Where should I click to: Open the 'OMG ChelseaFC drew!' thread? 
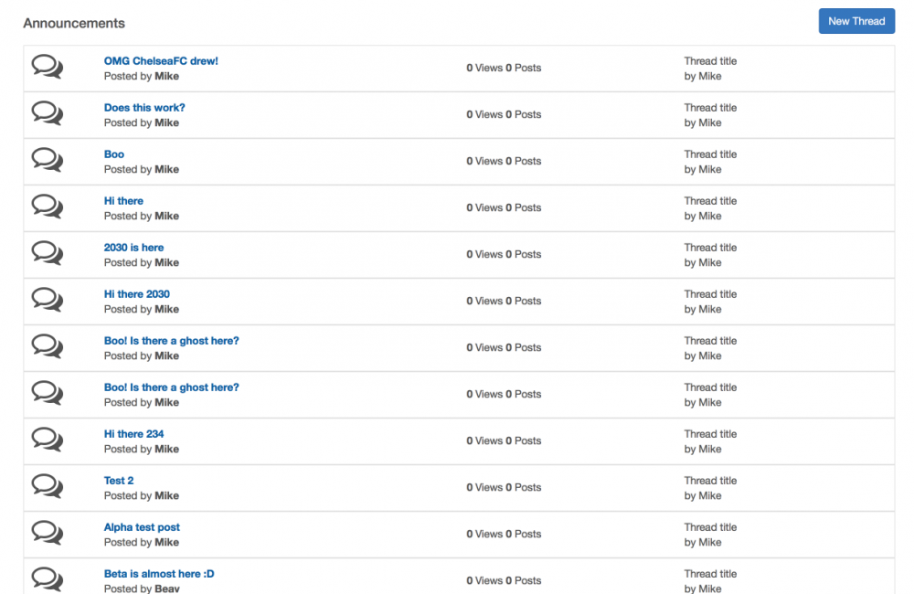point(161,60)
